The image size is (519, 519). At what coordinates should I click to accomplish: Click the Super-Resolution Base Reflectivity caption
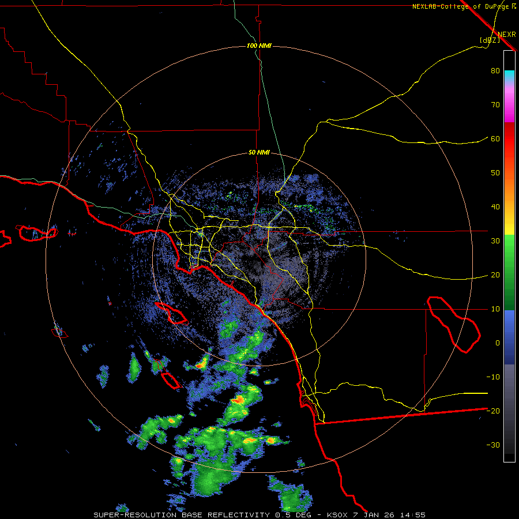[181, 515]
